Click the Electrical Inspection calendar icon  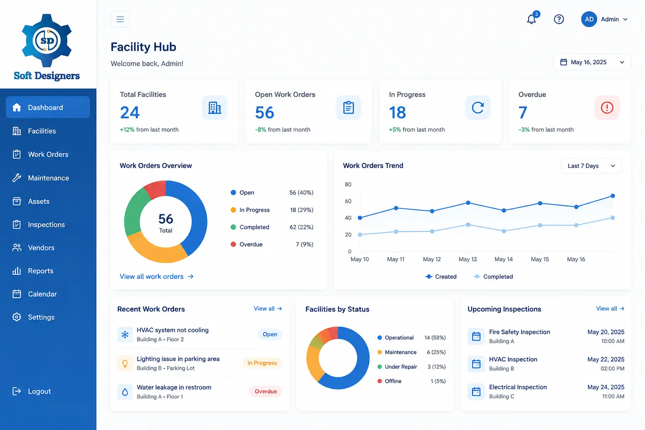[x=476, y=392]
